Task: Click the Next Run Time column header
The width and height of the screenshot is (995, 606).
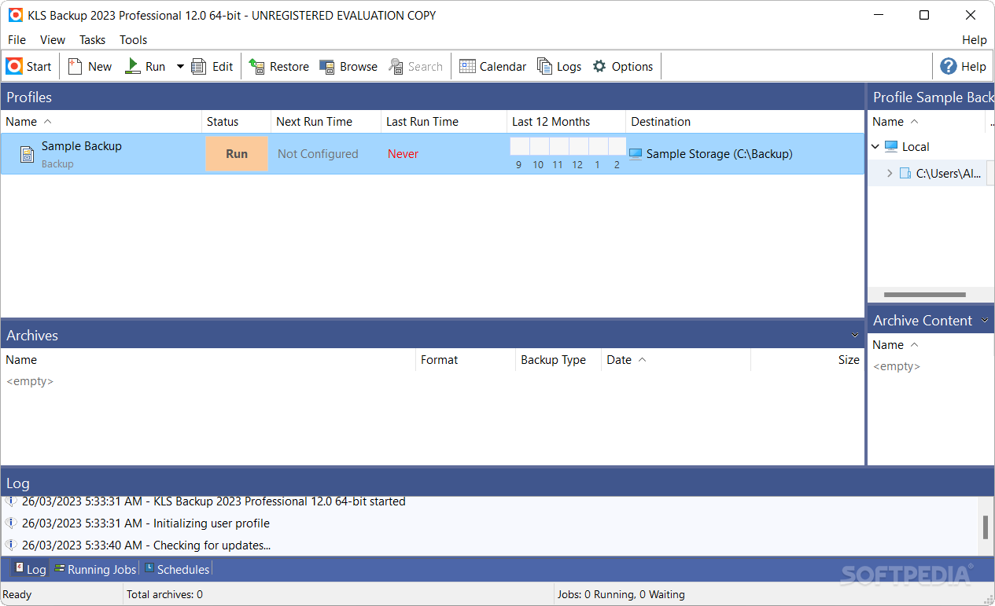Action: 326,122
